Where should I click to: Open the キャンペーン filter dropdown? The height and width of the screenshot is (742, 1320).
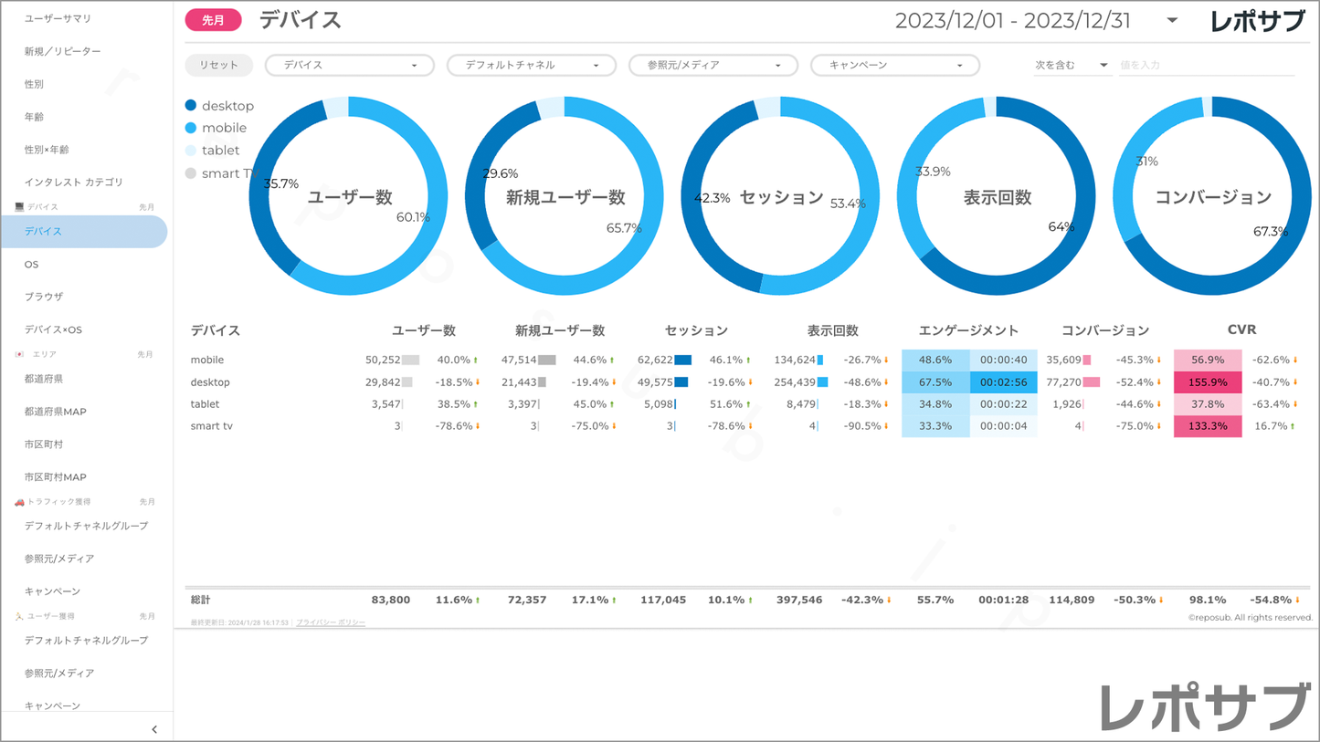(x=894, y=66)
